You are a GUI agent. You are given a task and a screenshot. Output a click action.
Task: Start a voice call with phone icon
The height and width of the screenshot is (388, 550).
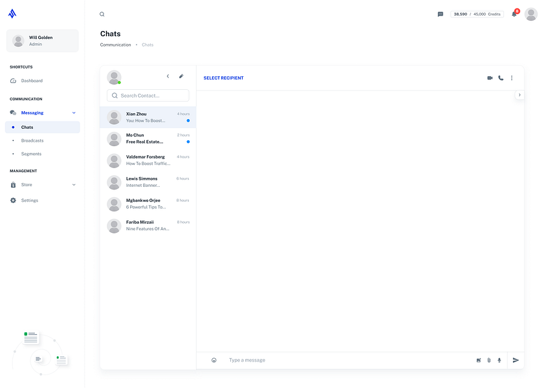coord(501,78)
